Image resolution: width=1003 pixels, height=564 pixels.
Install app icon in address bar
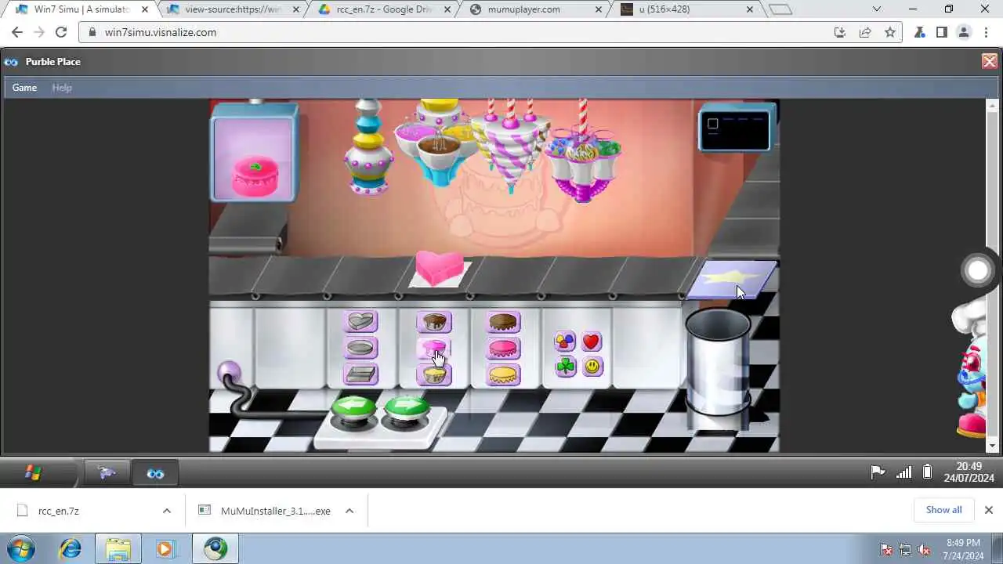pos(840,32)
